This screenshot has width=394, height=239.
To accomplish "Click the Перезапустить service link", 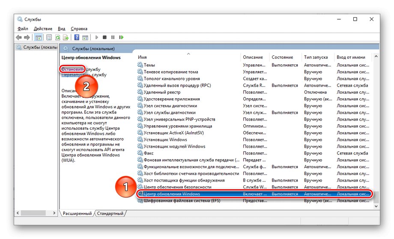I will 76,75.
